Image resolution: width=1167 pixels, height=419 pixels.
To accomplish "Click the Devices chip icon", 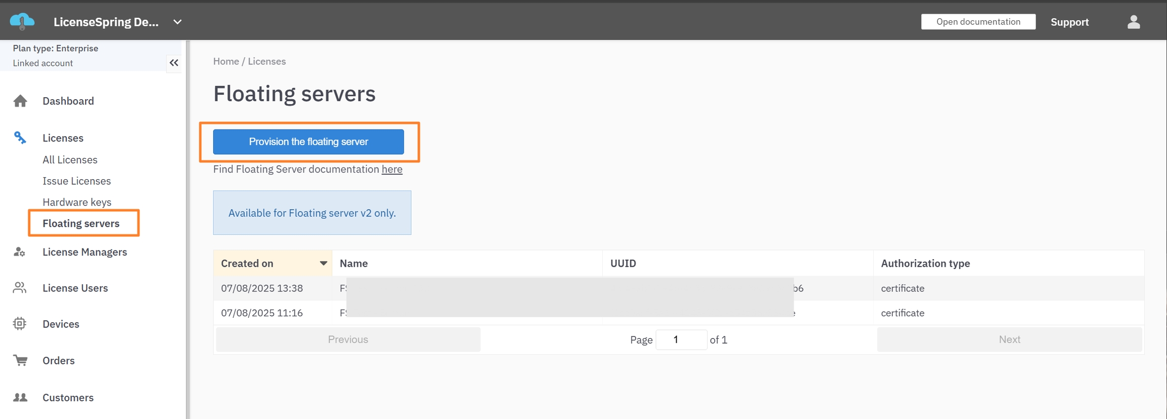I will point(20,324).
